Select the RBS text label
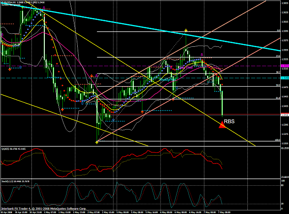 coord(229,121)
